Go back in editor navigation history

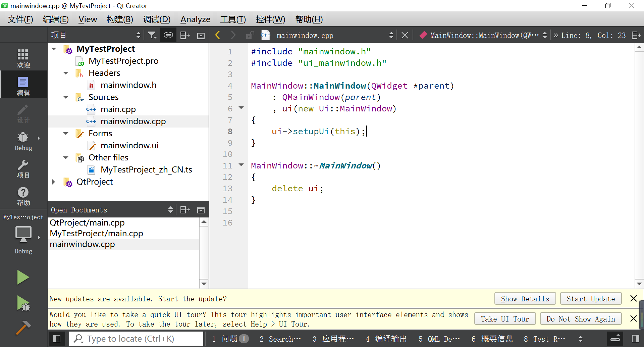point(218,35)
